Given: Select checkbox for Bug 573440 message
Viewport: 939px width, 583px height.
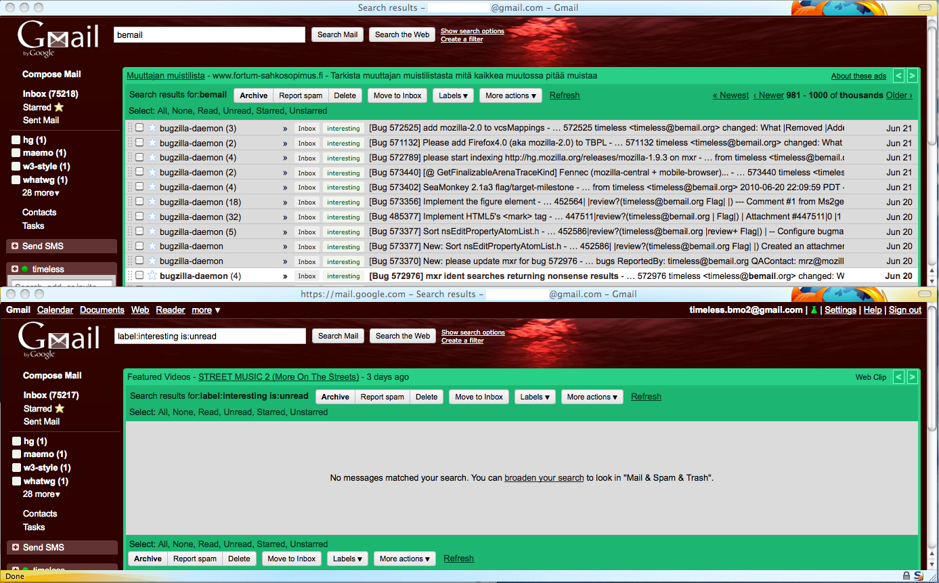Looking at the screenshot, I should click(x=139, y=172).
